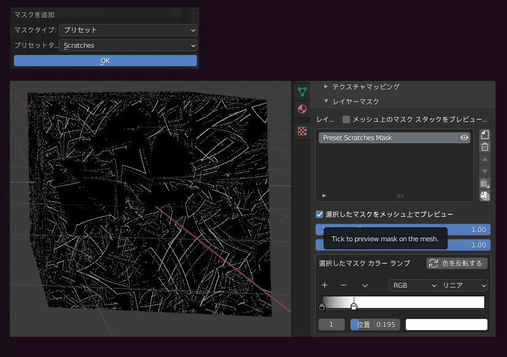The height and width of the screenshot is (357, 507).
Task: Open the リニア interpolation dropdown
Action: [463, 285]
